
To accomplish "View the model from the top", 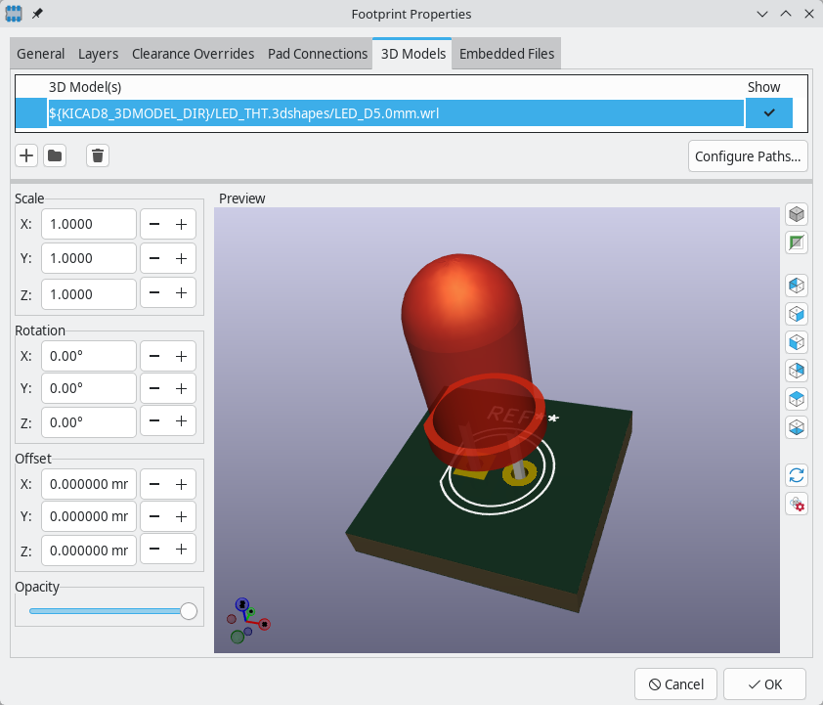I will coord(797,398).
